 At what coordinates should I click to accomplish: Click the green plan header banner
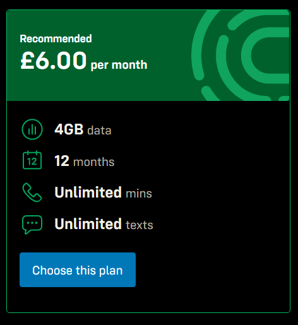point(148,56)
